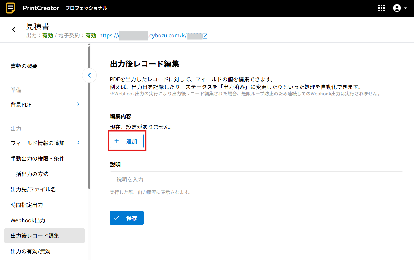The height and width of the screenshot is (260, 414).
Task: Open 時間指定出力 in sidebar
Action: (x=27, y=205)
